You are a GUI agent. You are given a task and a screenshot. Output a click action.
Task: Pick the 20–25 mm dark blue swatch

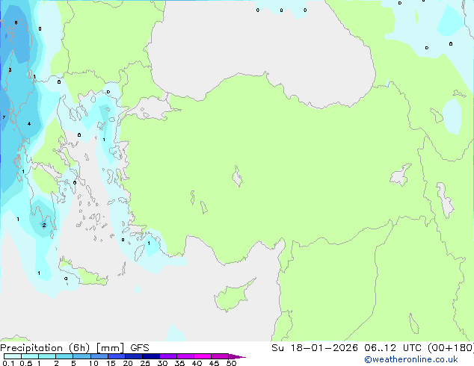(134, 356)
